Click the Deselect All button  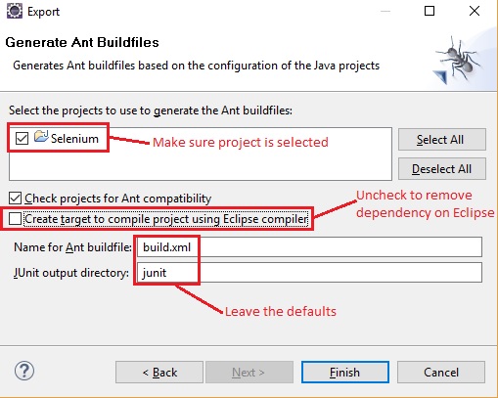tap(442, 169)
